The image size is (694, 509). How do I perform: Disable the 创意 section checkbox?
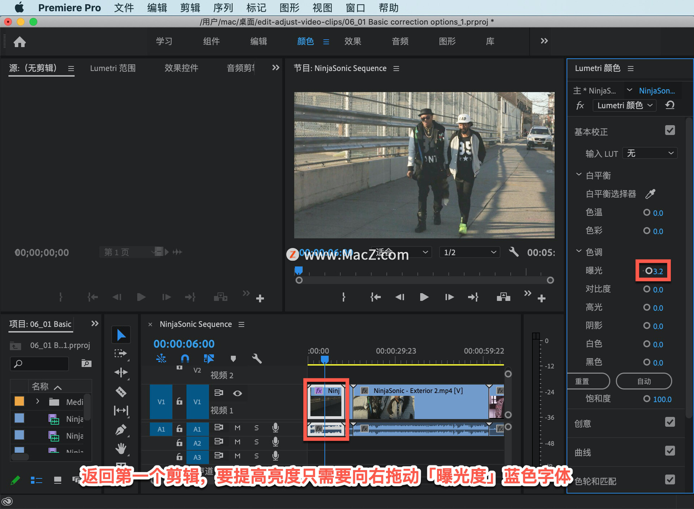(670, 422)
